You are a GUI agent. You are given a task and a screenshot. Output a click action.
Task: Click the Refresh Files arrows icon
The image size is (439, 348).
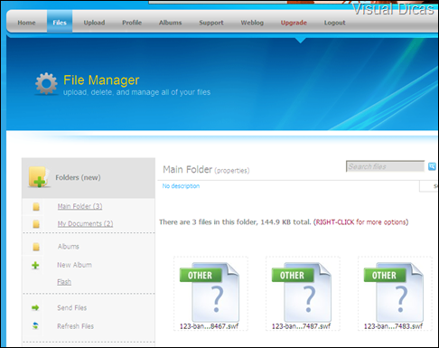pos(35,325)
